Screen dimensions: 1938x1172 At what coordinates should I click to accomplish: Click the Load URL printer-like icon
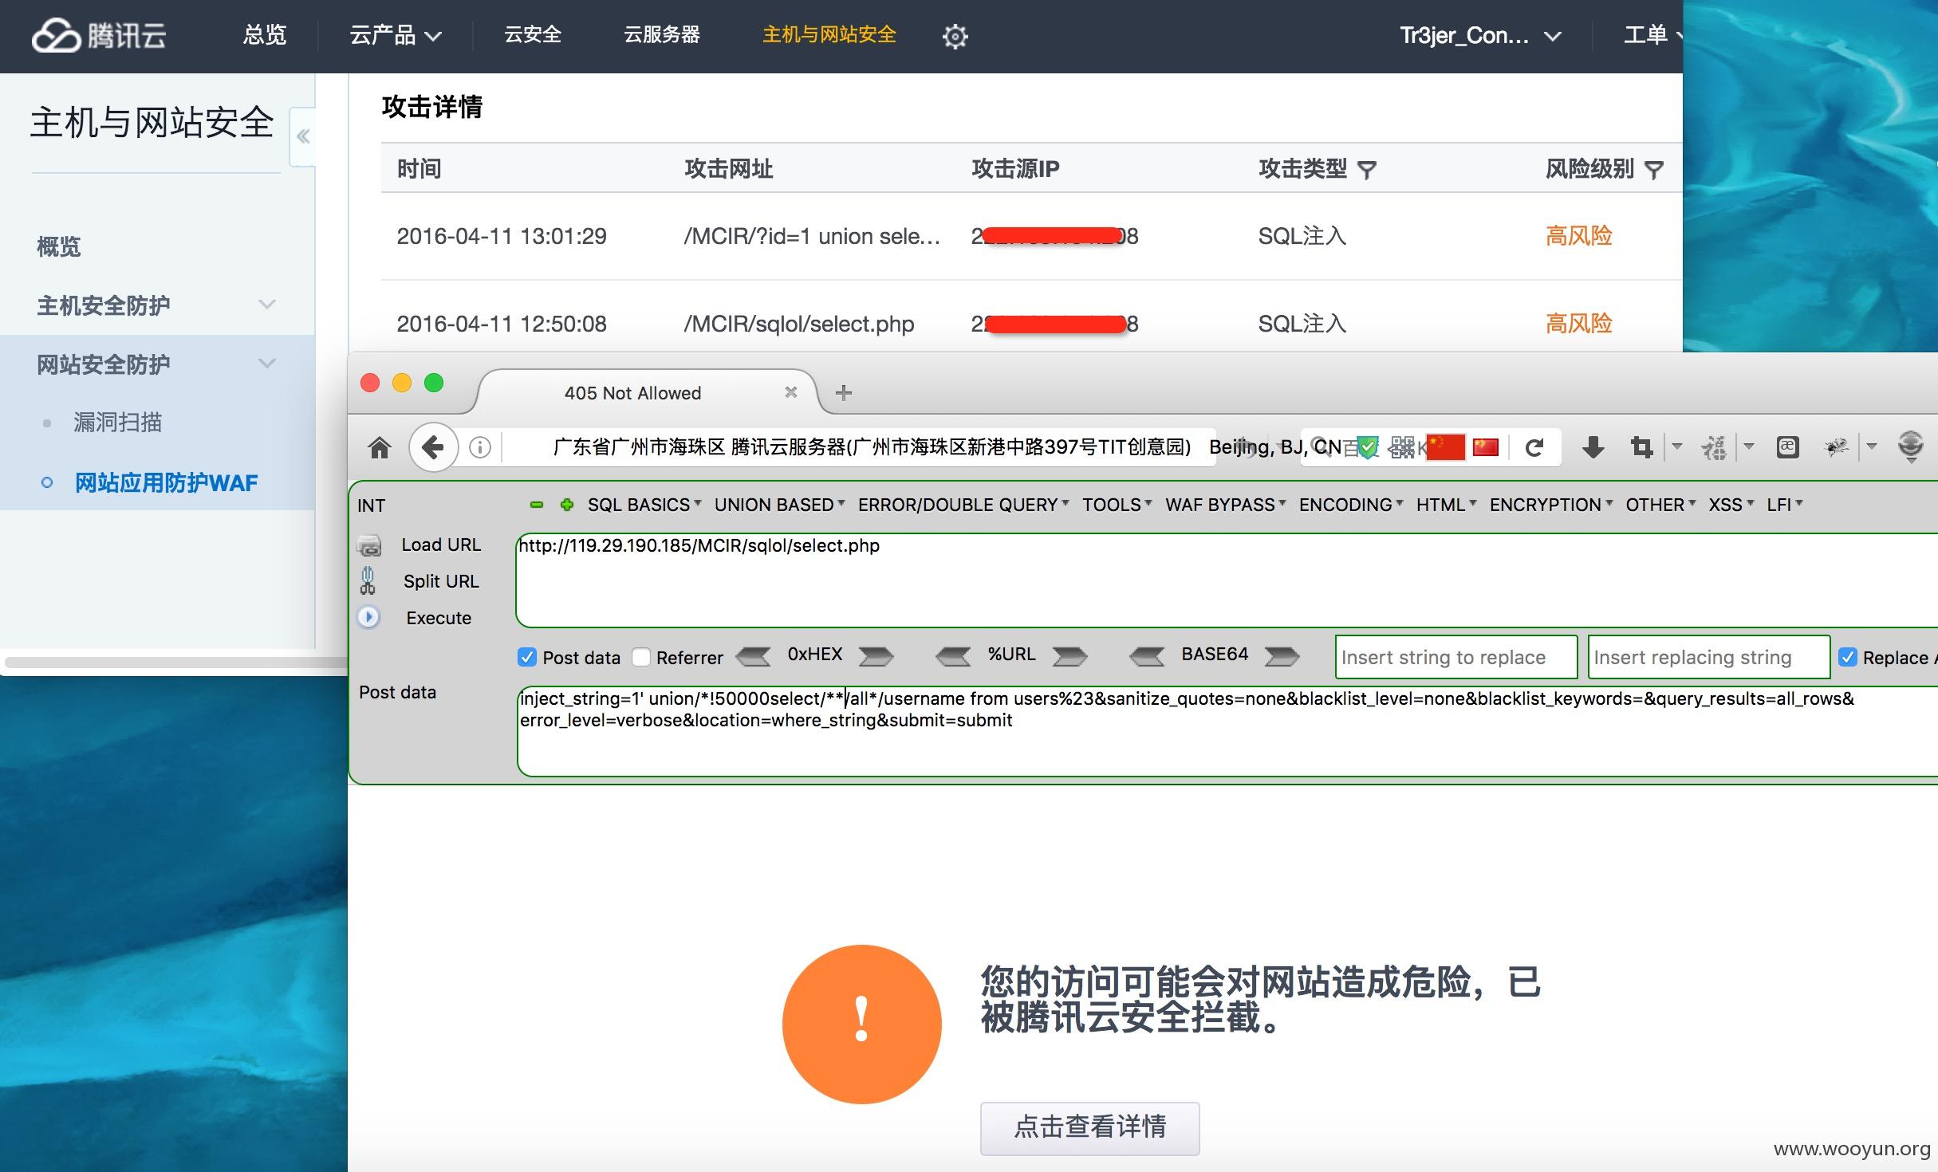click(369, 546)
